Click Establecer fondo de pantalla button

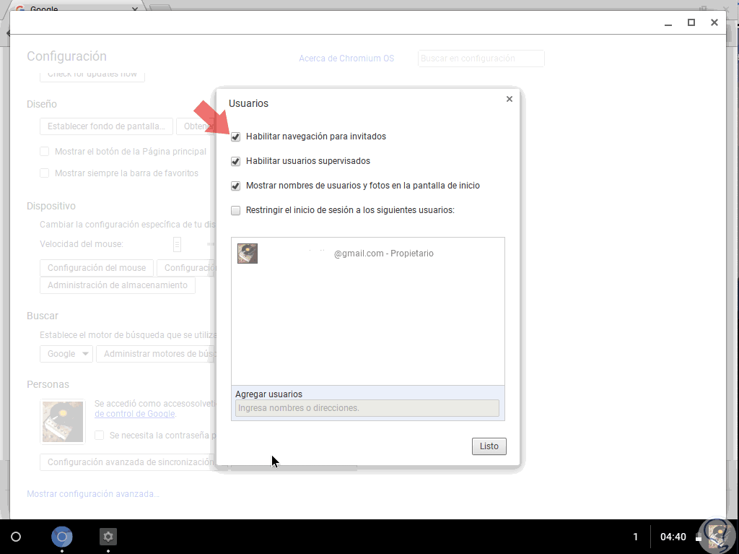pos(107,126)
